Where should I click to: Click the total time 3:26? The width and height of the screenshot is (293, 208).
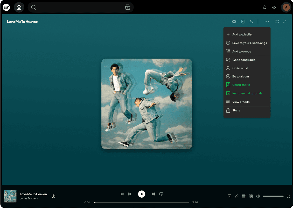(x=195, y=202)
